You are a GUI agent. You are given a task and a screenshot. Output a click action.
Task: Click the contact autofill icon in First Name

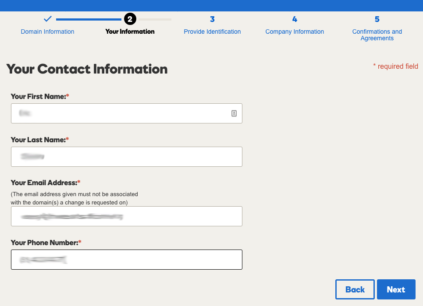[x=234, y=113]
